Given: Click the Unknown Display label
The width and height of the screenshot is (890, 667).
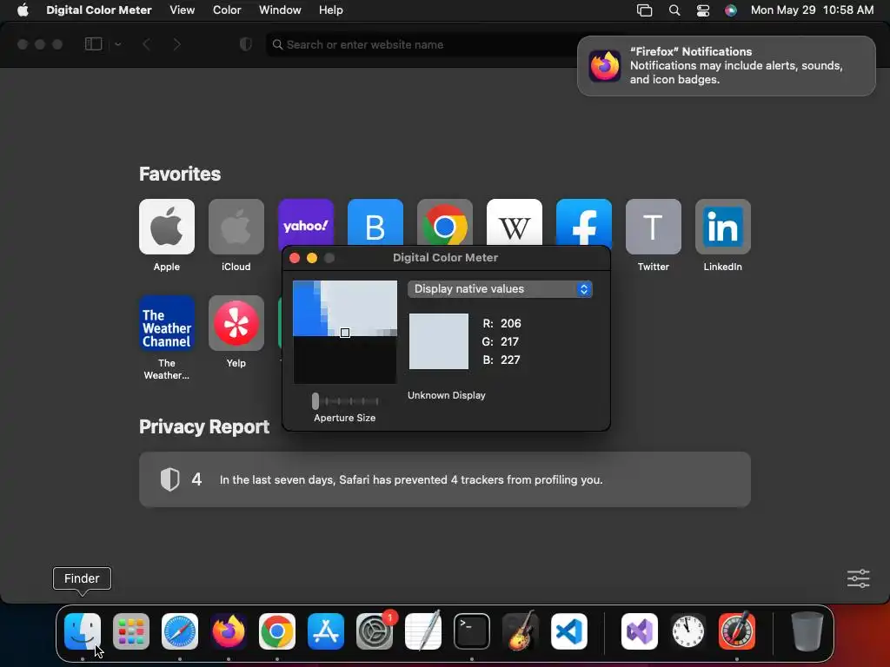Looking at the screenshot, I should click(447, 395).
